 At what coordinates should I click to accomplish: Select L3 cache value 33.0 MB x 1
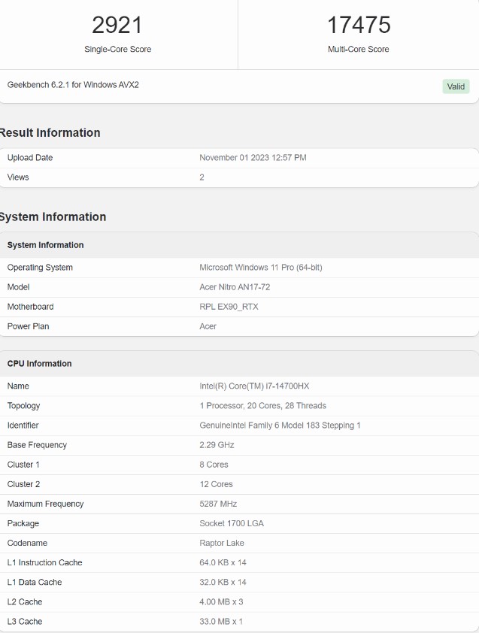[x=221, y=622]
